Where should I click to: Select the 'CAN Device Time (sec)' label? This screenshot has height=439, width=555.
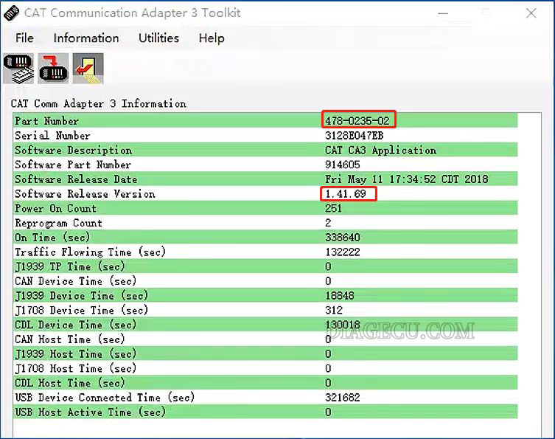pos(76,281)
